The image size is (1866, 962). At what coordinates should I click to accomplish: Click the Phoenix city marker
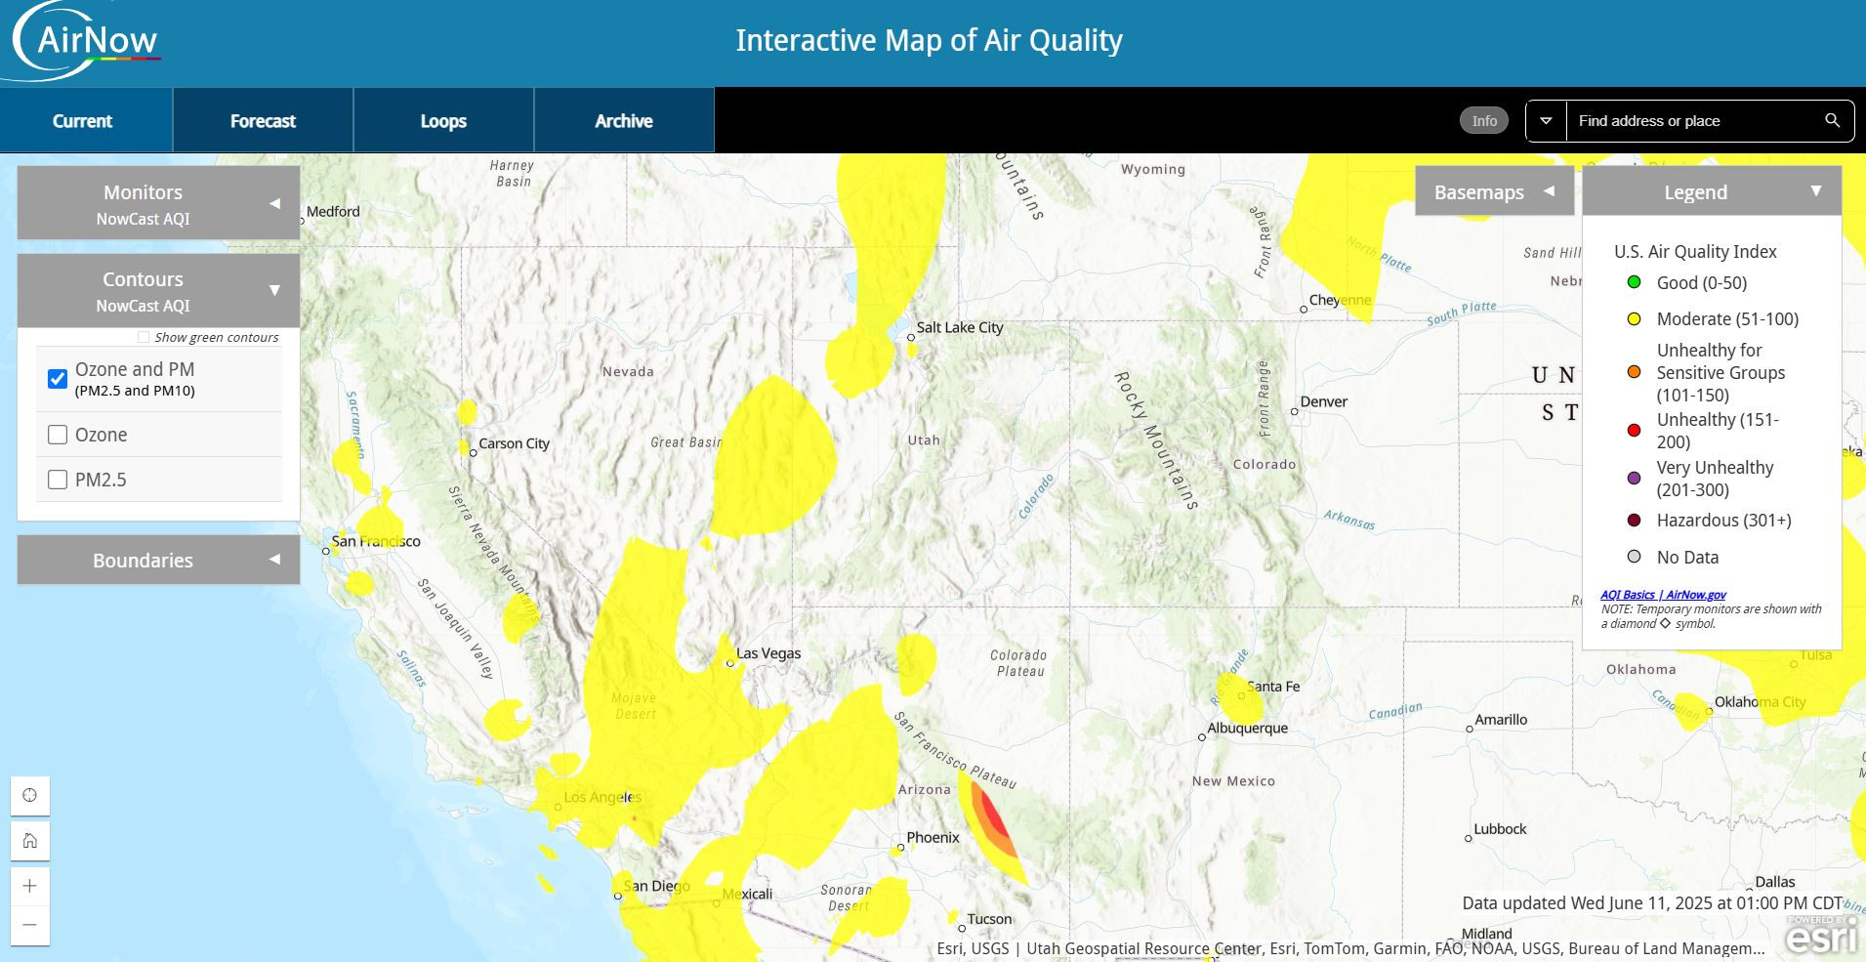[901, 848]
